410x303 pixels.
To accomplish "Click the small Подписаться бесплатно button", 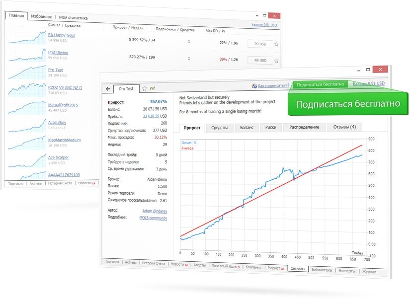I will tap(320, 84).
